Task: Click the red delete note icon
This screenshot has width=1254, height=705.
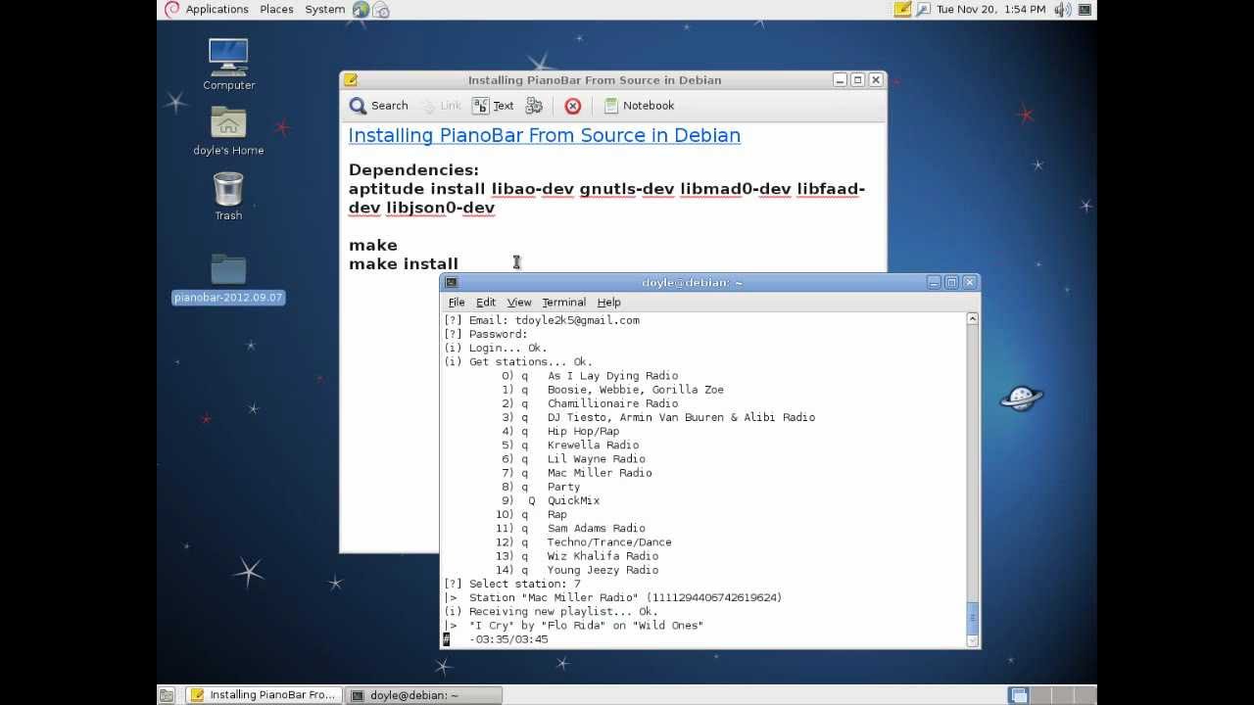Action: click(x=573, y=106)
